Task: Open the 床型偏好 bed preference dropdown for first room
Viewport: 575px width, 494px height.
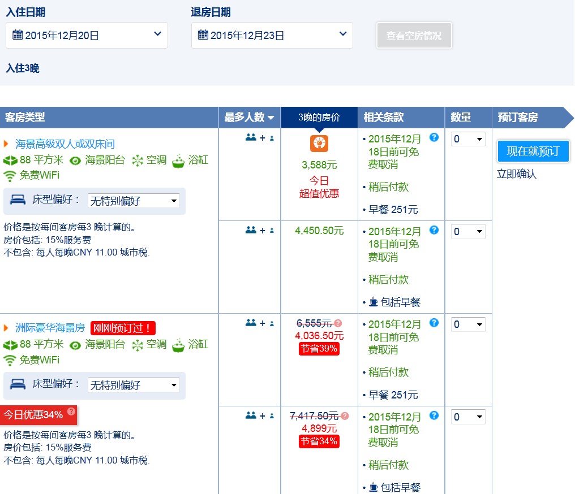Action: tap(133, 201)
